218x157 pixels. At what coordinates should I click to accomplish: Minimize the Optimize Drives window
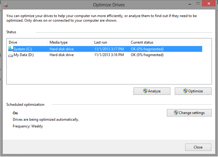tap(190, 4)
